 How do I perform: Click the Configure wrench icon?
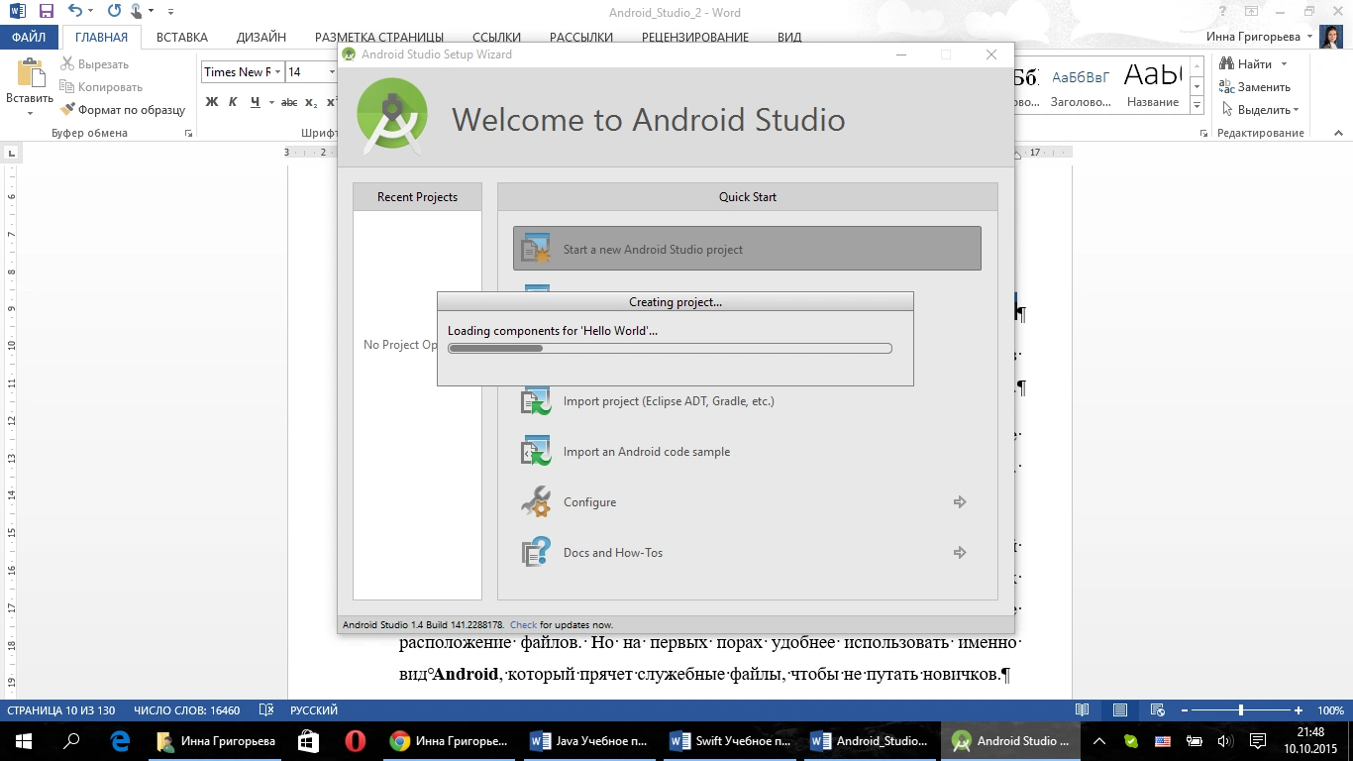tap(536, 502)
